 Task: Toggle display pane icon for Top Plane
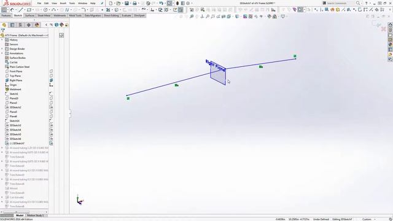click(x=51, y=76)
